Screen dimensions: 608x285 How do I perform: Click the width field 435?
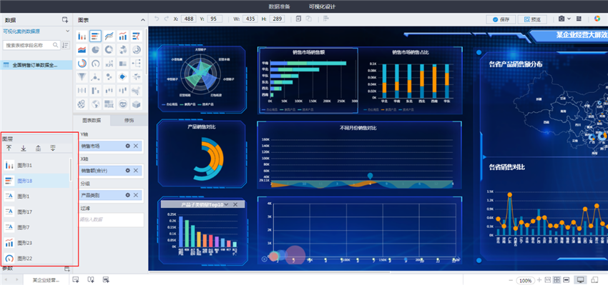250,19
